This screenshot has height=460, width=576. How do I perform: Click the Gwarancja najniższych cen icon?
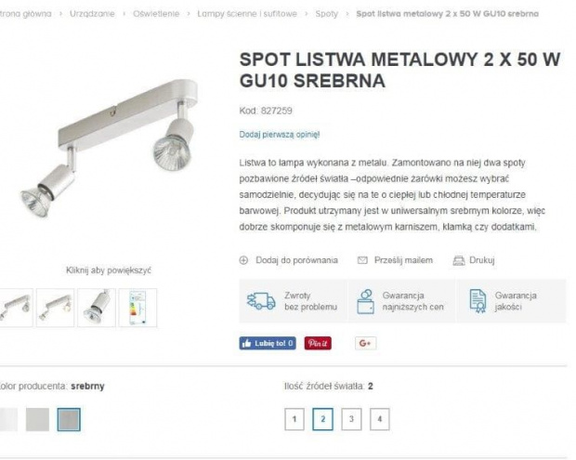coord(365,301)
